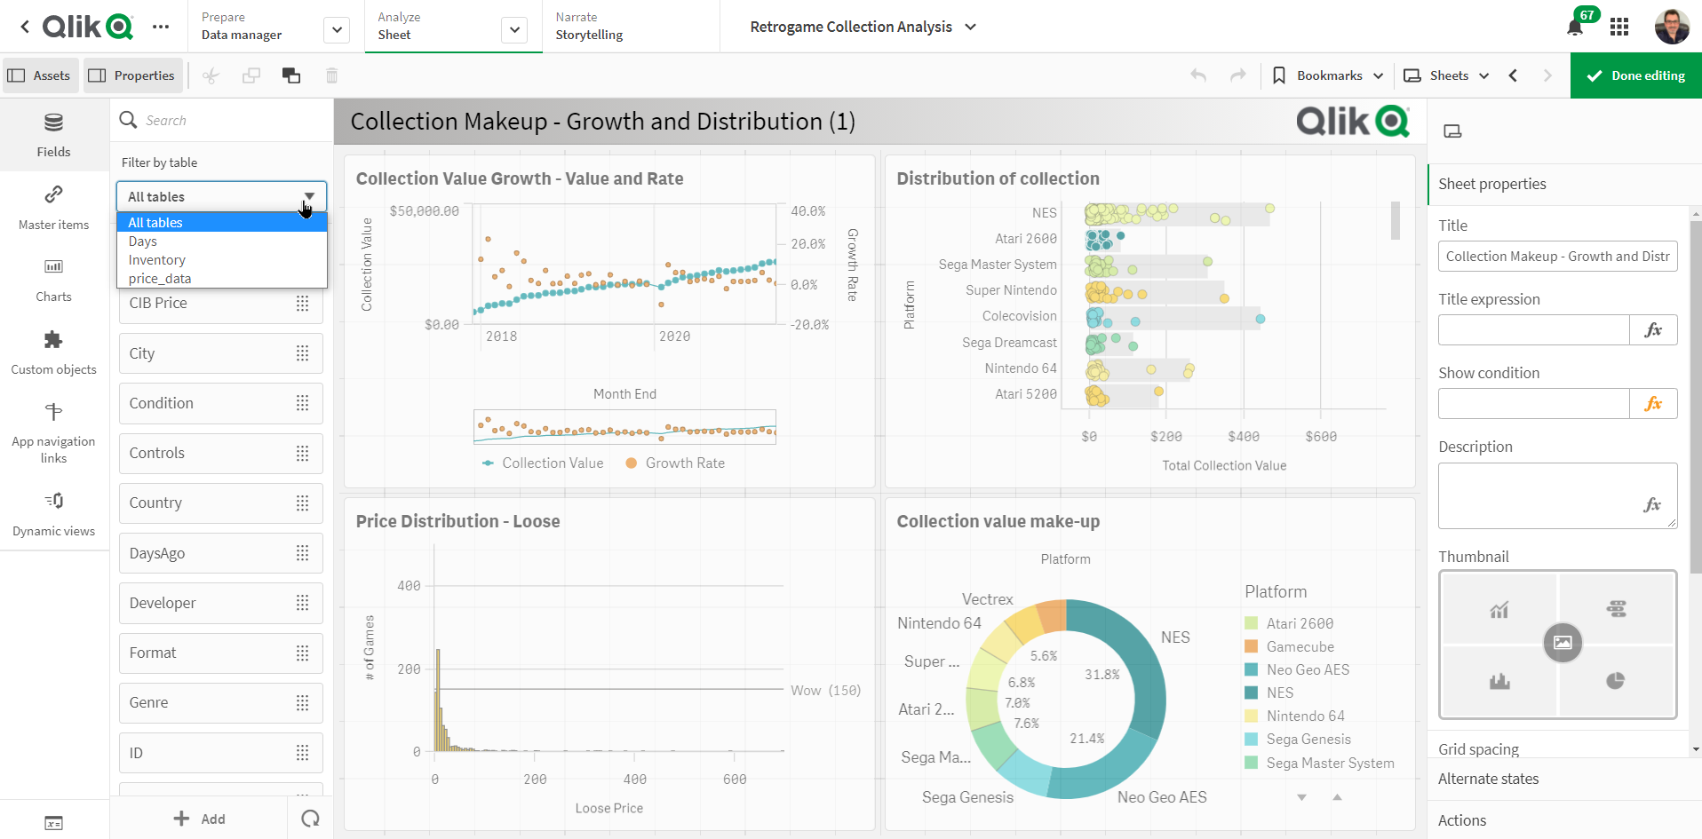
Task: Open the Qlik apps waffle menu
Action: (x=1619, y=27)
